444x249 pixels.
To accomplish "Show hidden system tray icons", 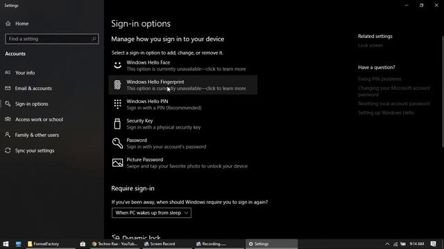I will [x=387, y=244].
